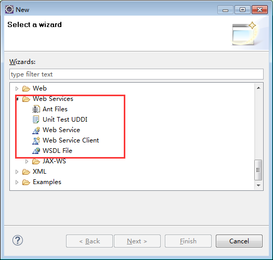Expand the Web folder
The height and width of the screenshot is (260, 273).
click(x=17, y=88)
